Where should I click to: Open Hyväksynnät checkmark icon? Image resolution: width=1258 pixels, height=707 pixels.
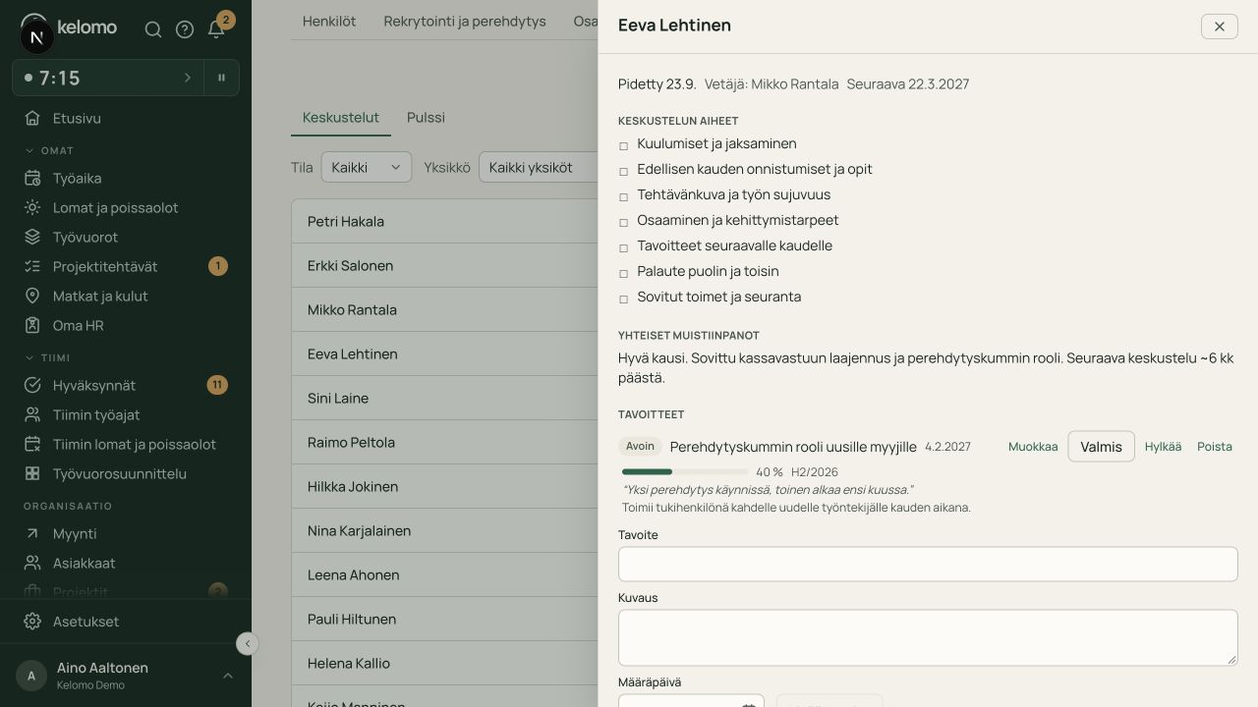pyautogui.click(x=32, y=385)
